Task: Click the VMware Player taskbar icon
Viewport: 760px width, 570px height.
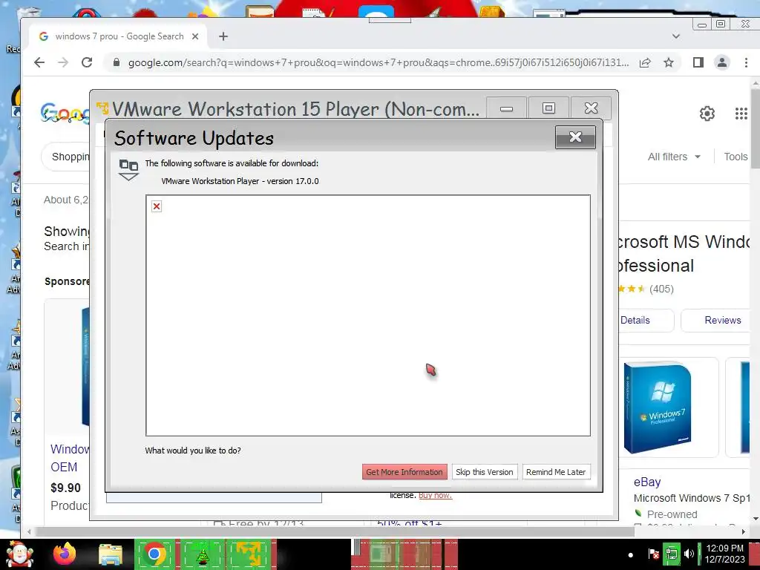Action: [x=249, y=555]
